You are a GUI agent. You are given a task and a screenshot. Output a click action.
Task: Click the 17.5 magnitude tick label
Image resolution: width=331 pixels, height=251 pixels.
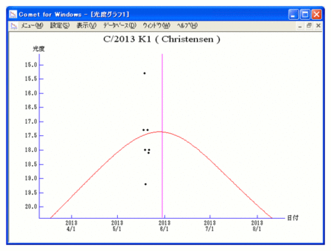[31, 135]
